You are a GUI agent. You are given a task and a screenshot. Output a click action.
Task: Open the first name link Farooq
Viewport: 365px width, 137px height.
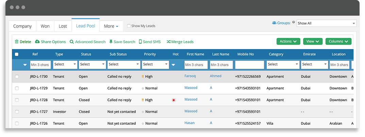pos(190,76)
